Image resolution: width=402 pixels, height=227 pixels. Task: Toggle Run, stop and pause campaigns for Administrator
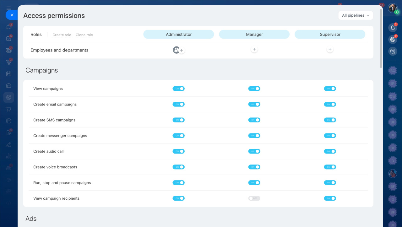click(x=178, y=183)
